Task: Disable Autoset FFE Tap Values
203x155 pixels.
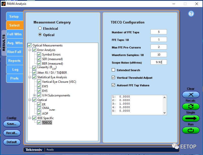Action: pyautogui.click(x=113, y=85)
